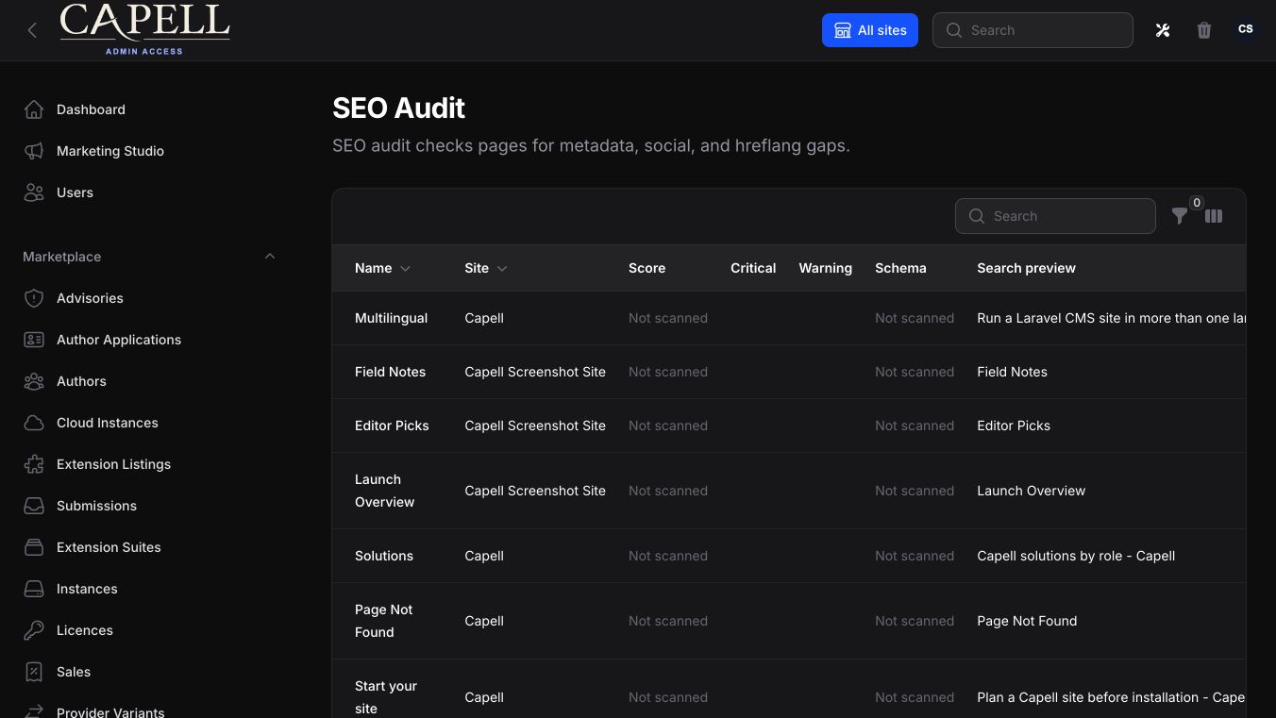Click the Warning column header
Viewport: 1276px width, 718px height.
coord(825,268)
